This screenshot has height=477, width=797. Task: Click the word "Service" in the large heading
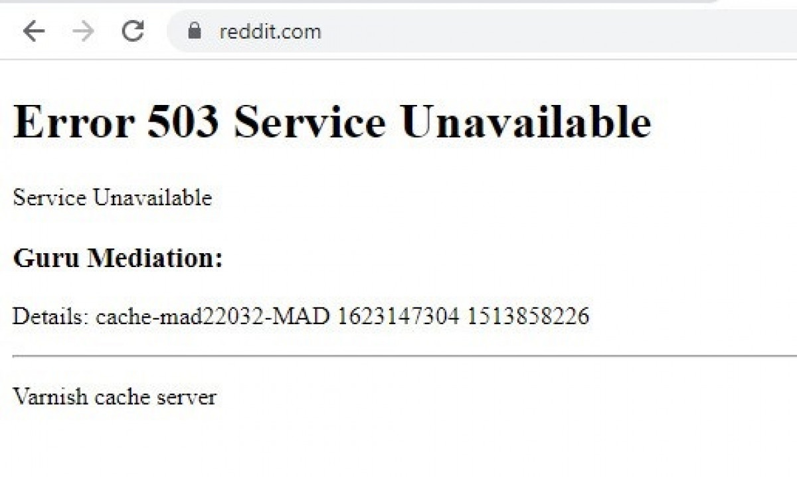[310, 122]
